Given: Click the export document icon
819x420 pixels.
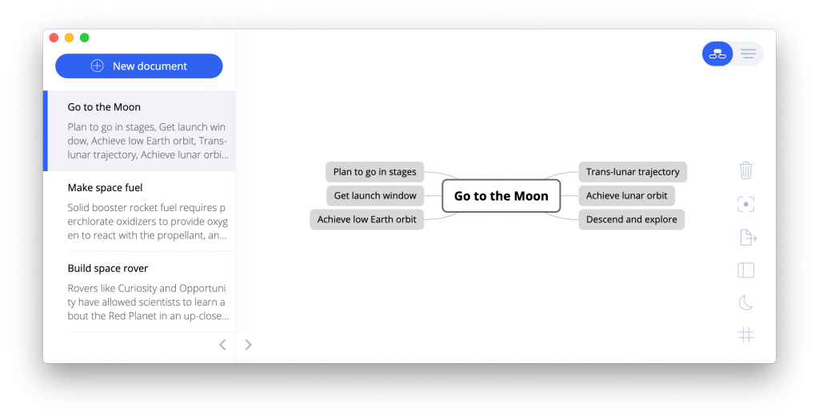Looking at the screenshot, I should 748,237.
